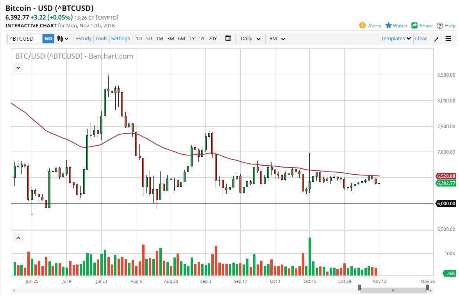Open the hamburger chart menu icon
459x295 pixels.
448,38
